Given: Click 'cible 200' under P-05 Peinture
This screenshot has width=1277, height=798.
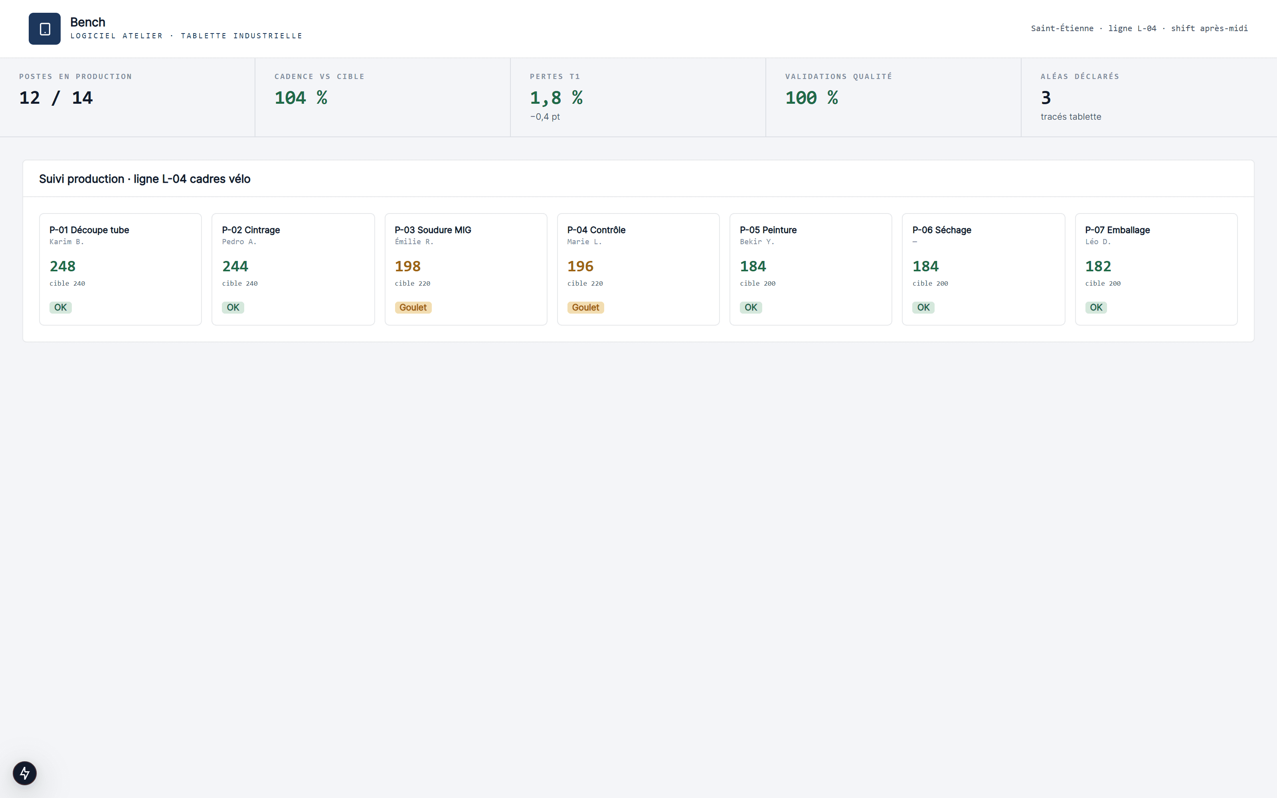Looking at the screenshot, I should pyautogui.click(x=758, y=283).
